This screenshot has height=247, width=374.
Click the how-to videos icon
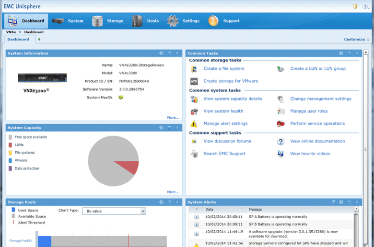(x=280, y=154)
